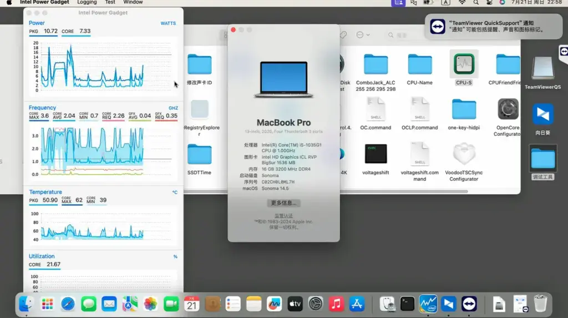
Task: Select the OCLP.command shell file
Action: [419, 109]
